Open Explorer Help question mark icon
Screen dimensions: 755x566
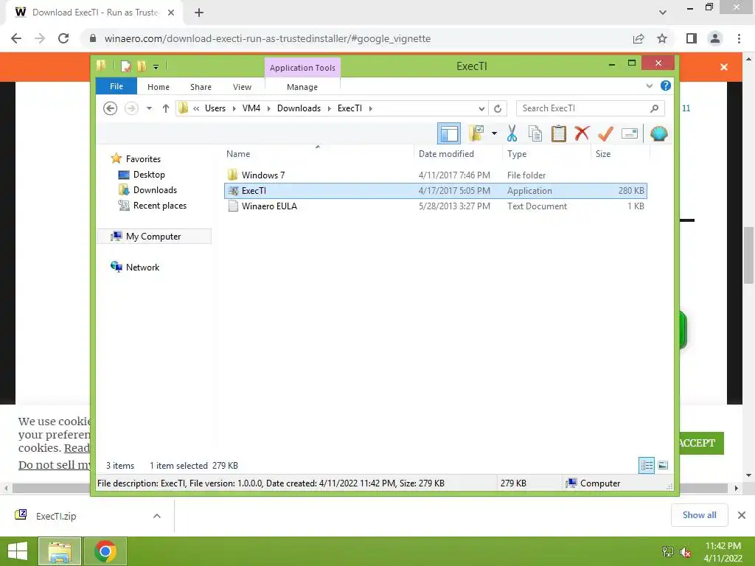pyautogui.click(x=666, y=85)
